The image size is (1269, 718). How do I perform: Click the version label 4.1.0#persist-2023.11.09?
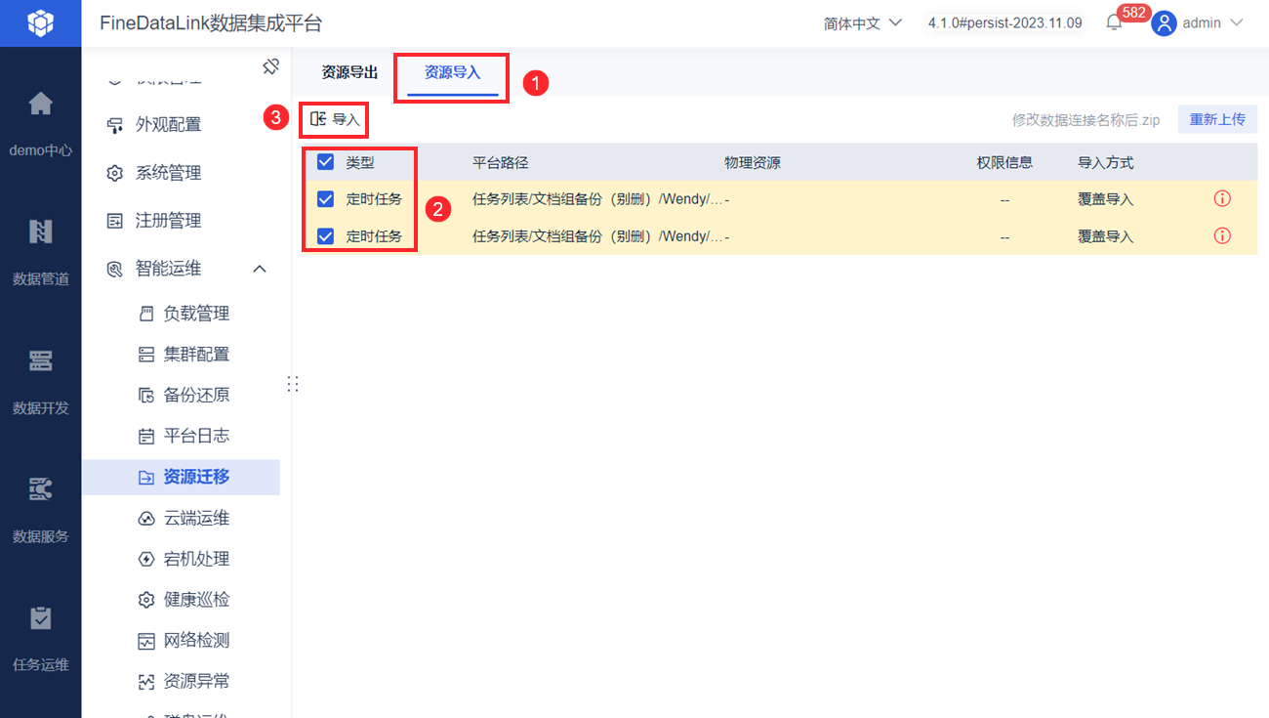pos(1005,22)
